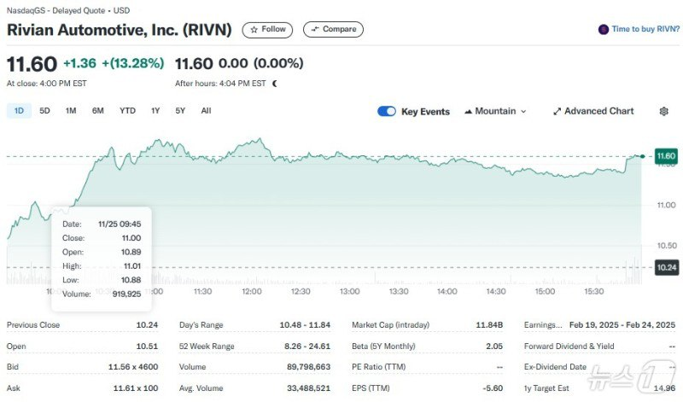Click the 11.60 current price chart label

click(x=666, y=156)
